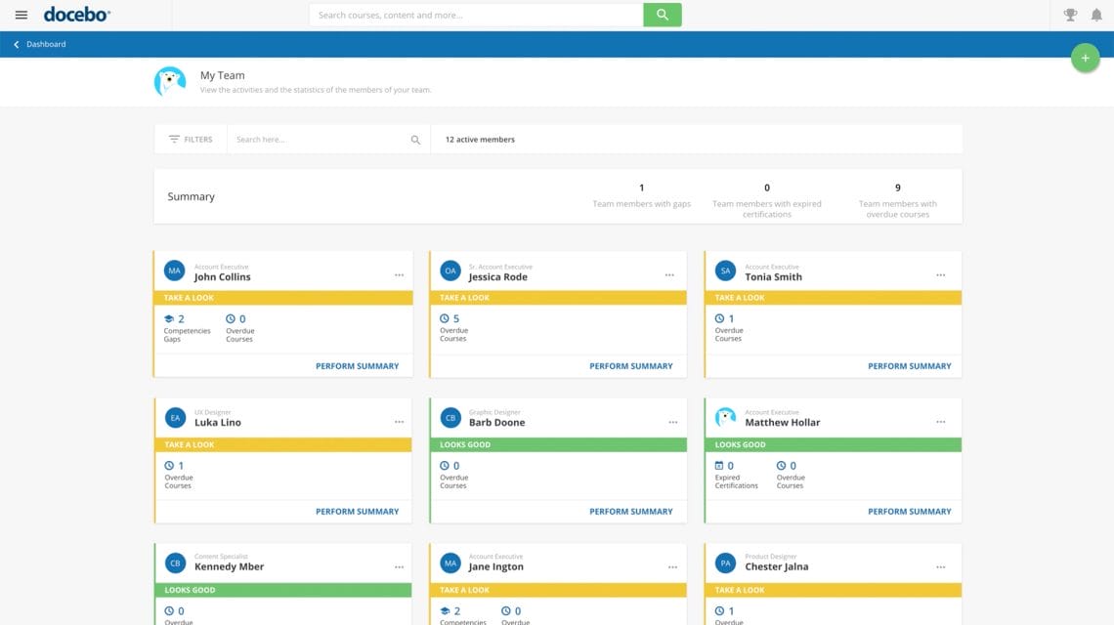
Task: Open the notifications bell
Action: click(1096, 15)
